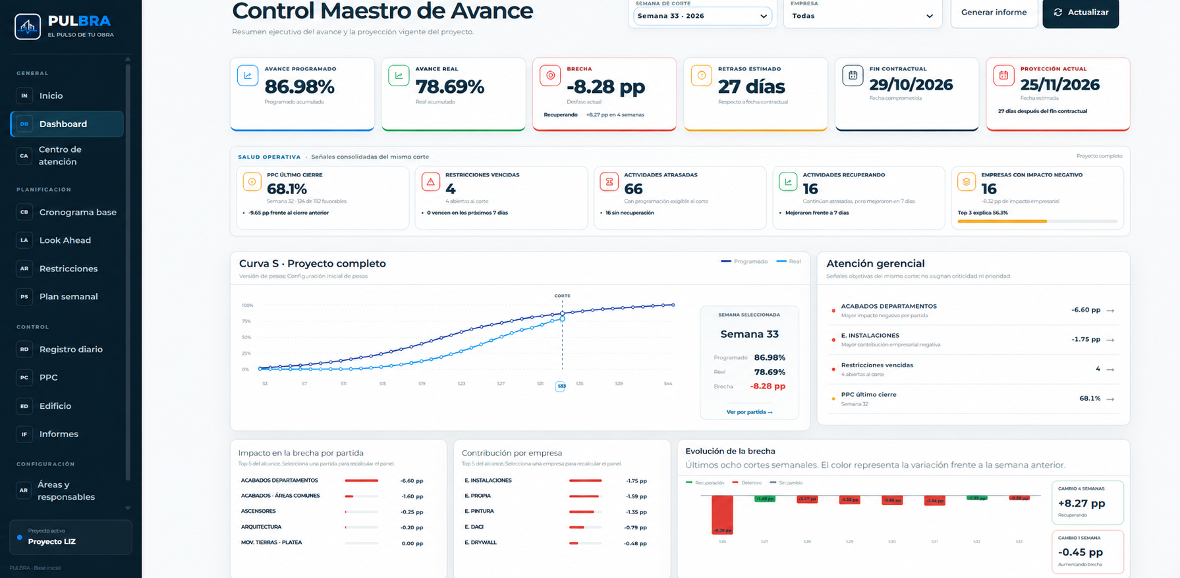Click the Actividades Atrasadas hourglass icon

(609, 182)
